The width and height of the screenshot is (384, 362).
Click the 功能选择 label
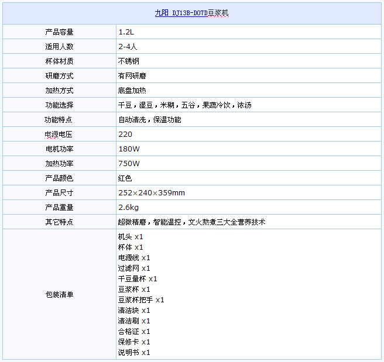(59, 105)
